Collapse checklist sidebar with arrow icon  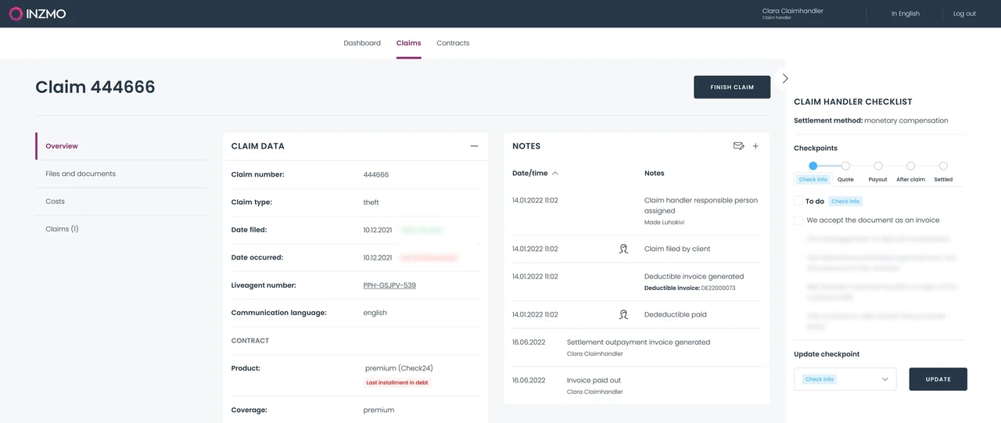pos(785,79)
